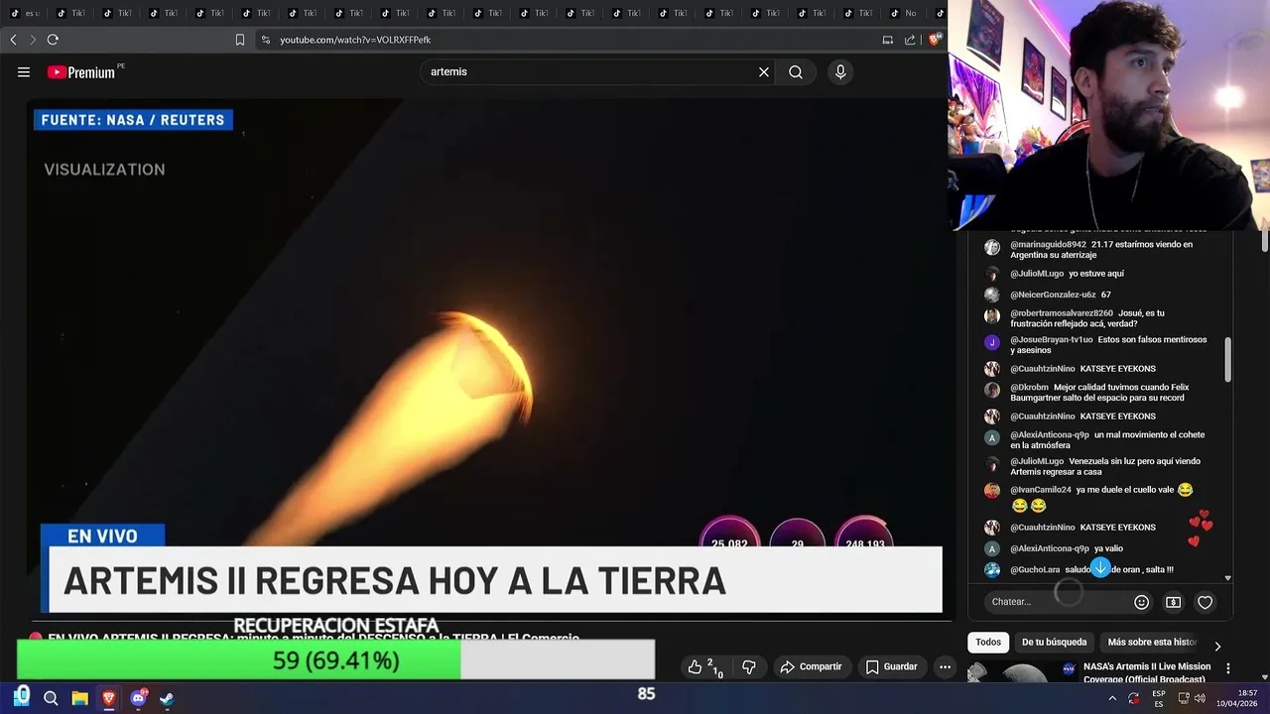
Task: Share this page from browser toolbar
Action: point(910,40)
